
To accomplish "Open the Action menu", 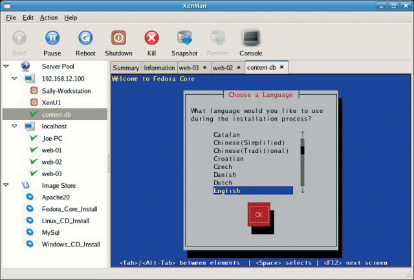I will [49, 17].
